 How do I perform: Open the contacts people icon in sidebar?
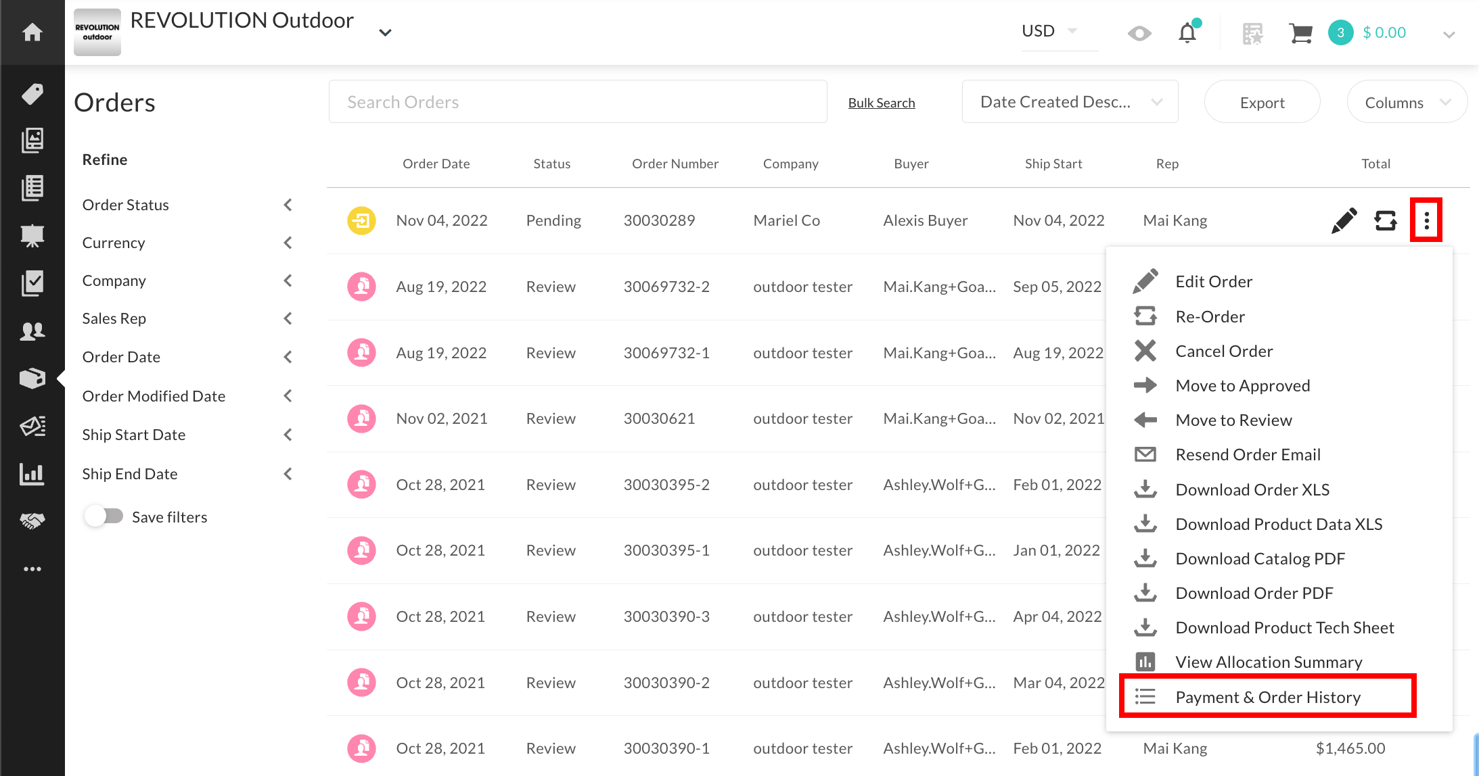click(32, 331)
